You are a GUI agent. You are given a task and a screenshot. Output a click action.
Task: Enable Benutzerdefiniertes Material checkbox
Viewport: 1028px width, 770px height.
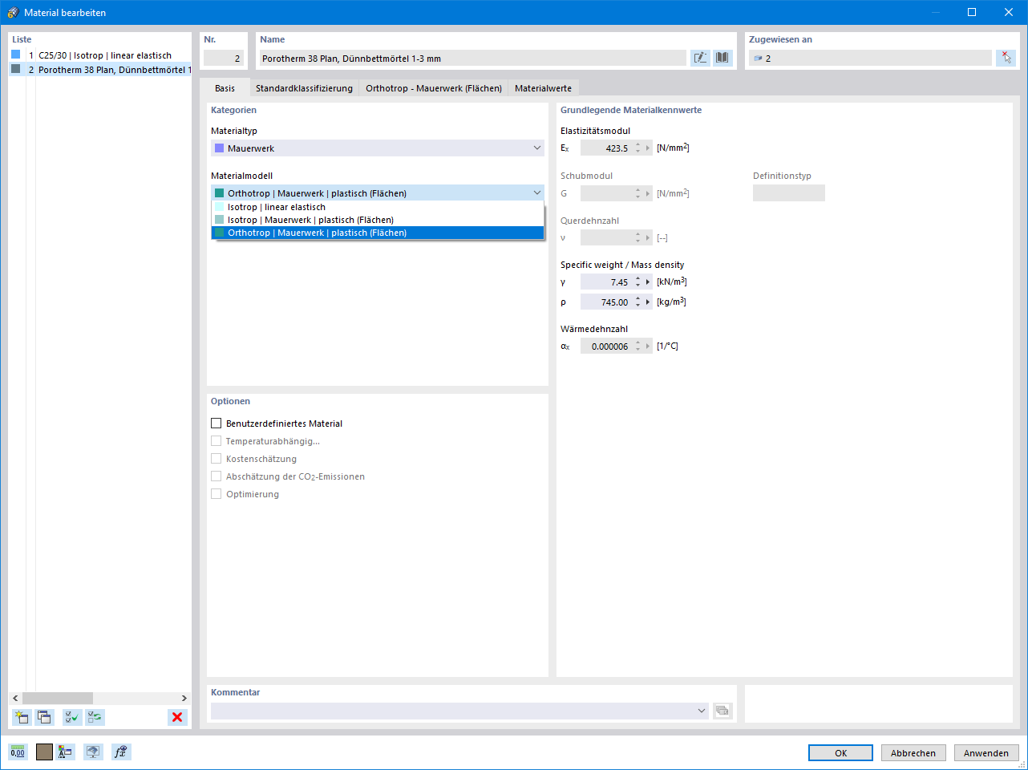coord(216,423)
